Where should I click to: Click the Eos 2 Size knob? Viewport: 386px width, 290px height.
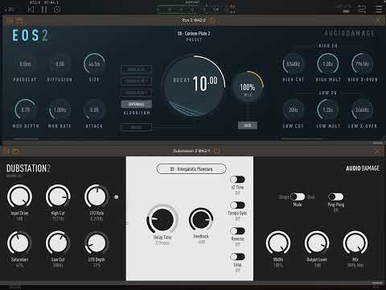94,64
